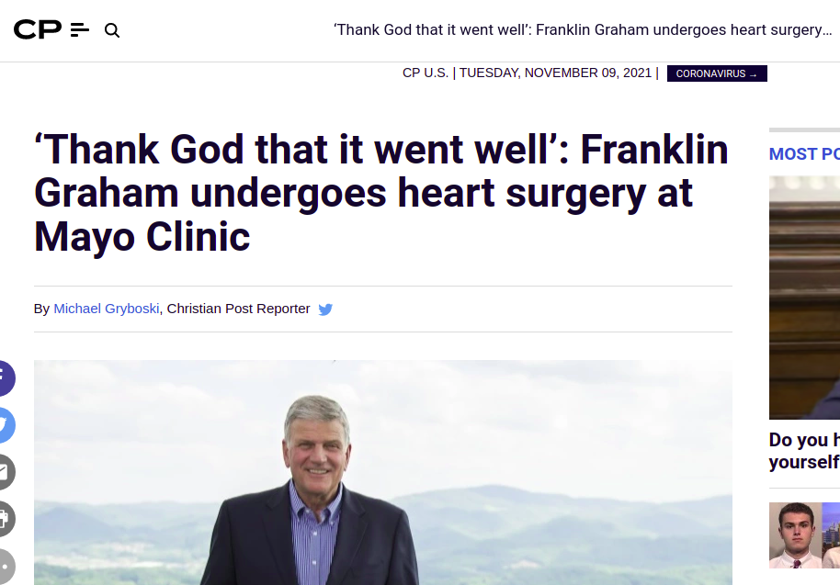The width and height of the screenshot is (840, 585).
Task: Click the sticky header article title
Action: 583,30
